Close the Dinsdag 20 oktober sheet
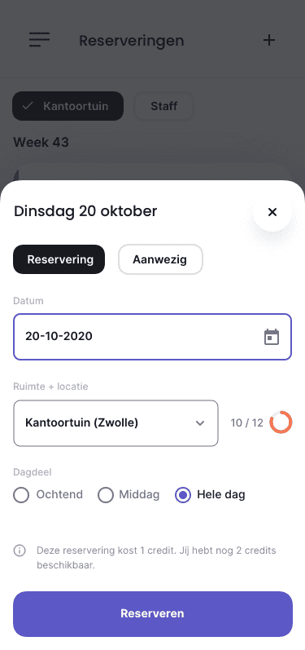305x650 pixels. click(272, 212)
